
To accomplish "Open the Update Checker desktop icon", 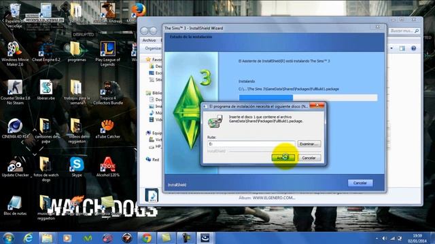I will point(15,167).
